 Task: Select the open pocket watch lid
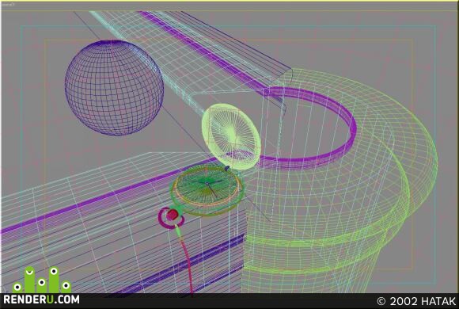pyautogui.click(x=231, y=135)
